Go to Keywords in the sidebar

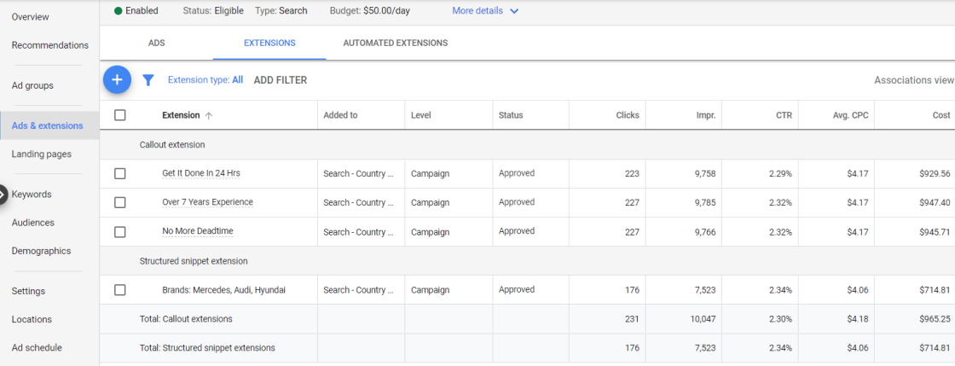point(32,195)
